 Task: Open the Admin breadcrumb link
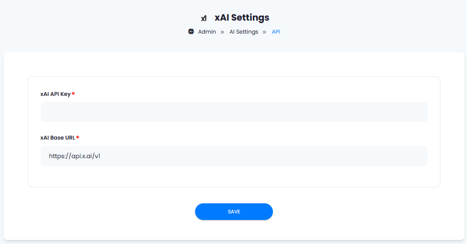coord(207,32)
